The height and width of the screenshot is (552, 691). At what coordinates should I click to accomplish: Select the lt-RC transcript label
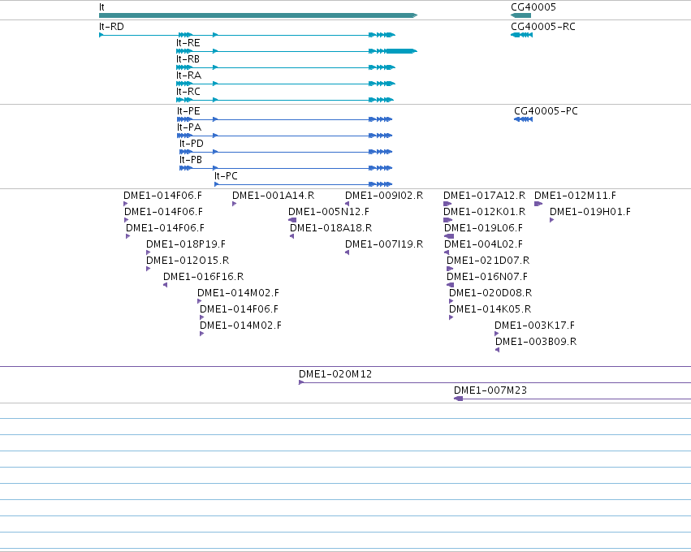point(188,92)
